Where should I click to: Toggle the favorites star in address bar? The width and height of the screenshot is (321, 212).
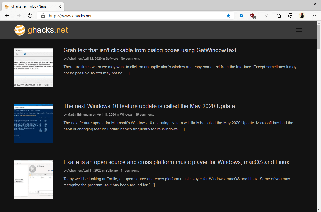tap(228, 16)
